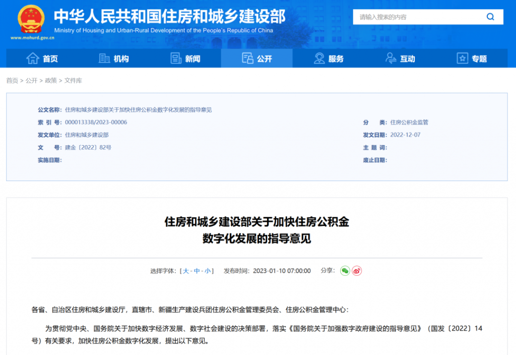This screenshot has width=516, height=355.
Task: Click publish time 2023-01-10 07:00:00
Action: click(282, 271)
